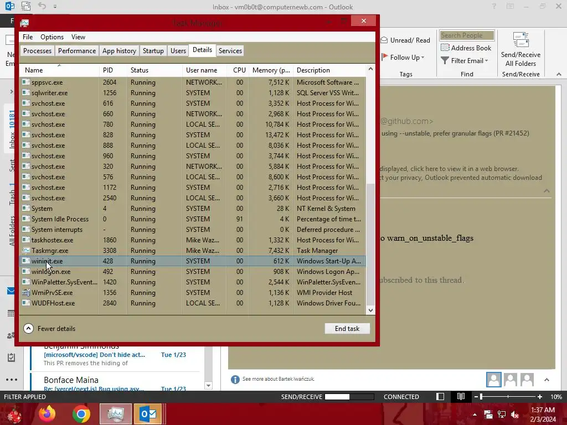The image size is (567, 425).
Task: Expand the Outlook people pane chevron
Action: (547, 380)
